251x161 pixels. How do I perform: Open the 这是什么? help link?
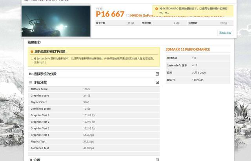point(40,62)
